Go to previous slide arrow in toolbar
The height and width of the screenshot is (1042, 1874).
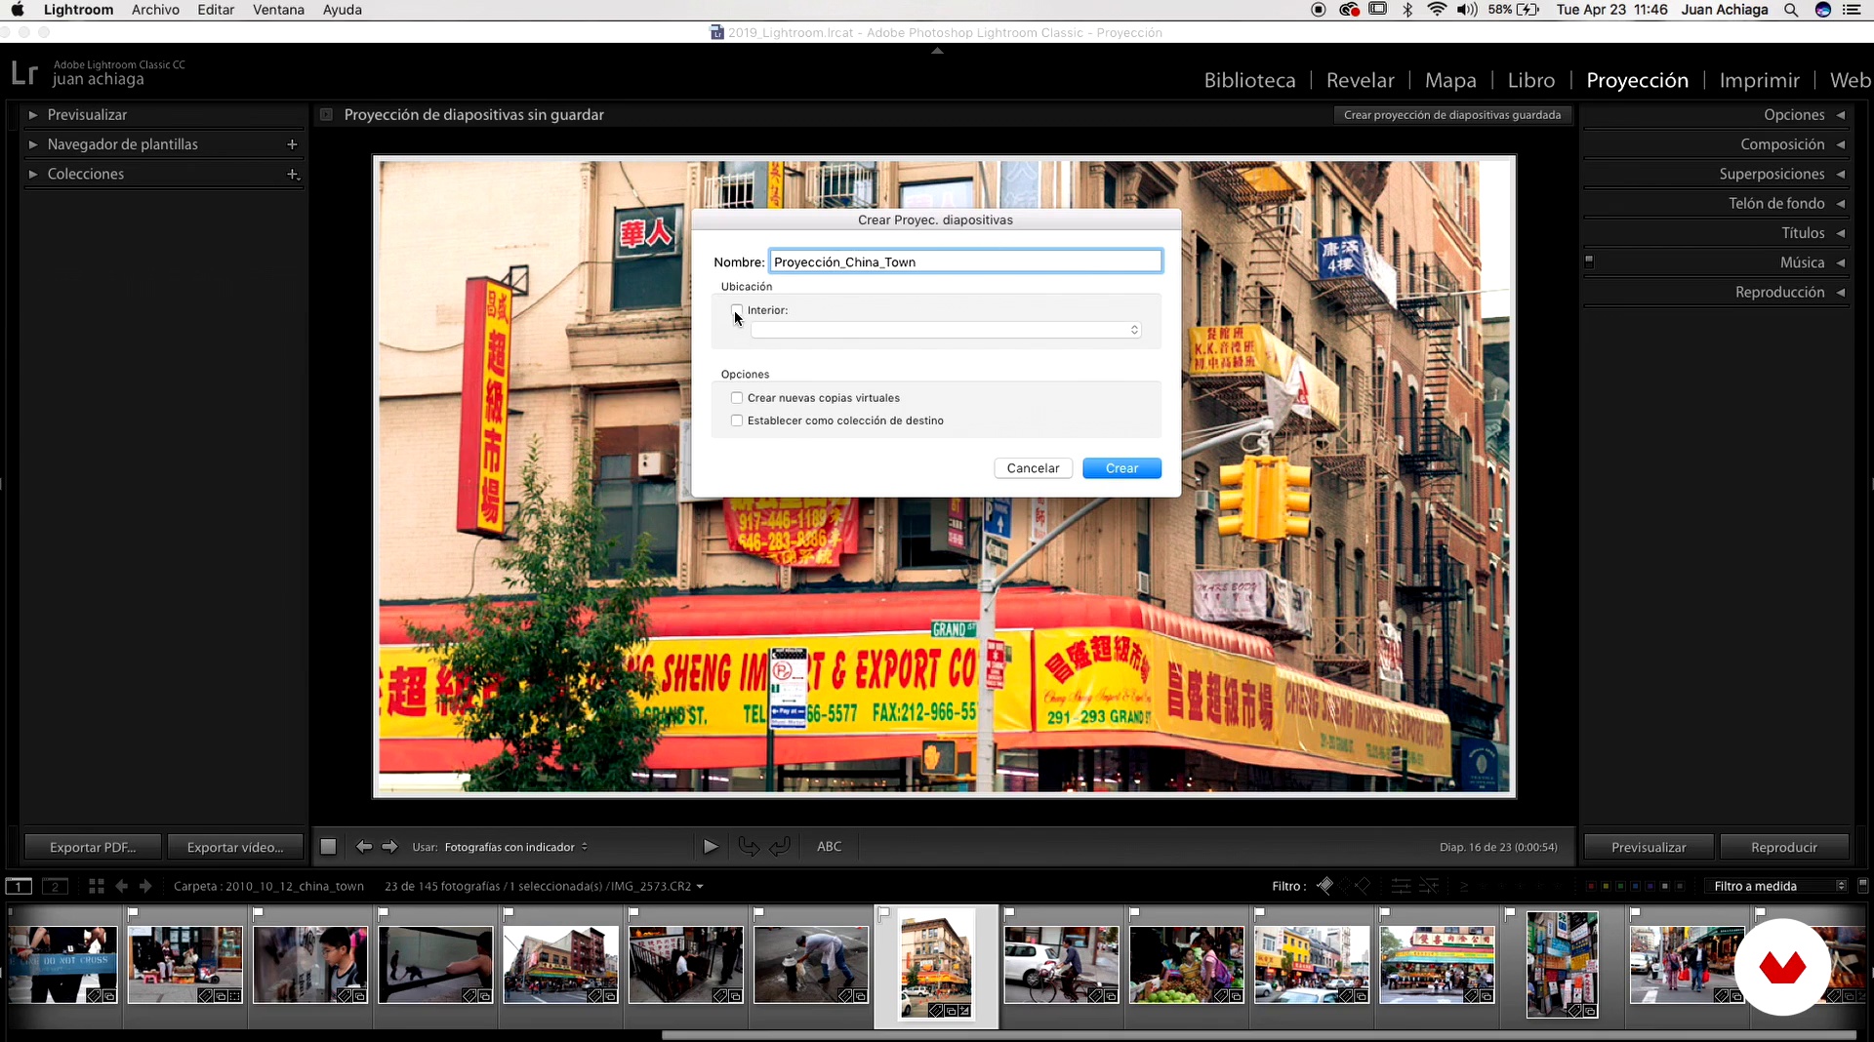(364, 847)
